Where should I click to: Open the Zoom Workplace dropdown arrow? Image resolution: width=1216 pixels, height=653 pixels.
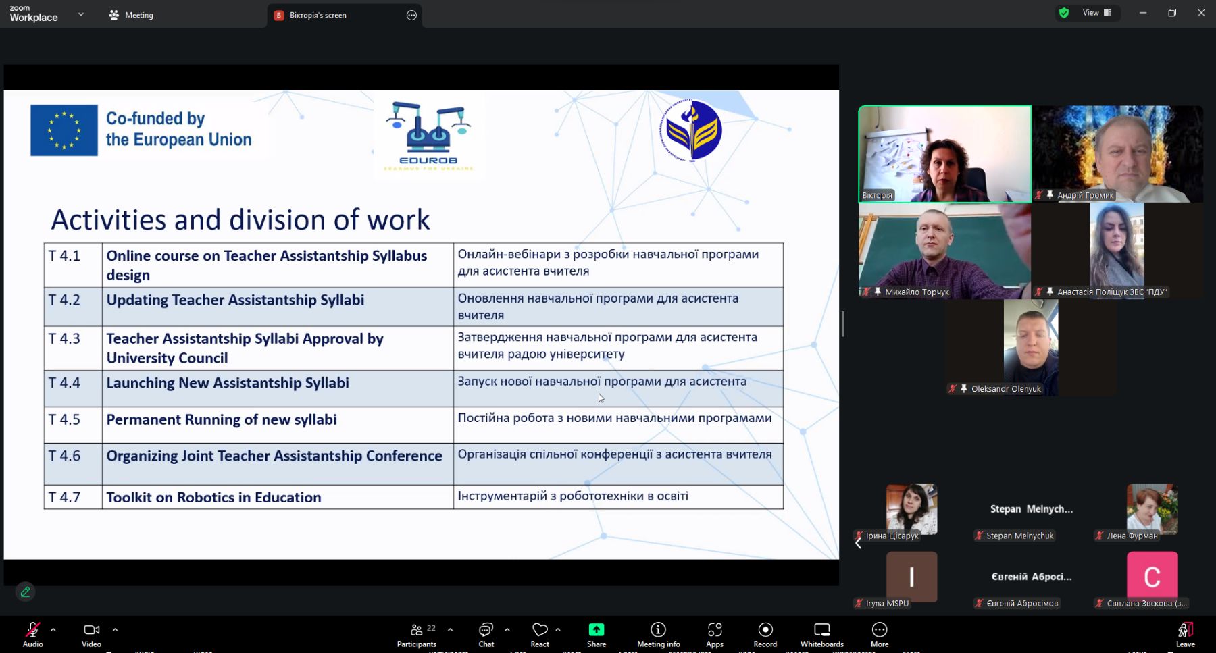(81, 14)
